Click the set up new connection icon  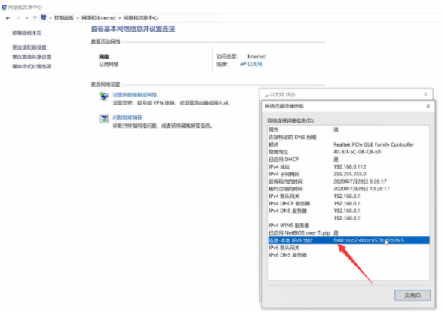(103, 96)
